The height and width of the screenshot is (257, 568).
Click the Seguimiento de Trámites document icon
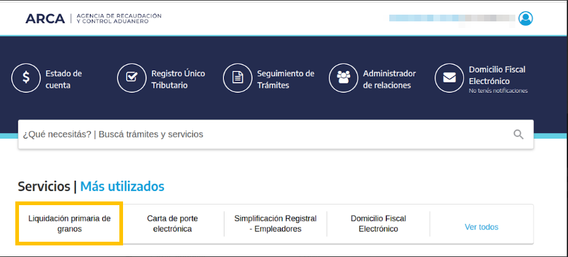pyautogui.click(x=237, y=78)
